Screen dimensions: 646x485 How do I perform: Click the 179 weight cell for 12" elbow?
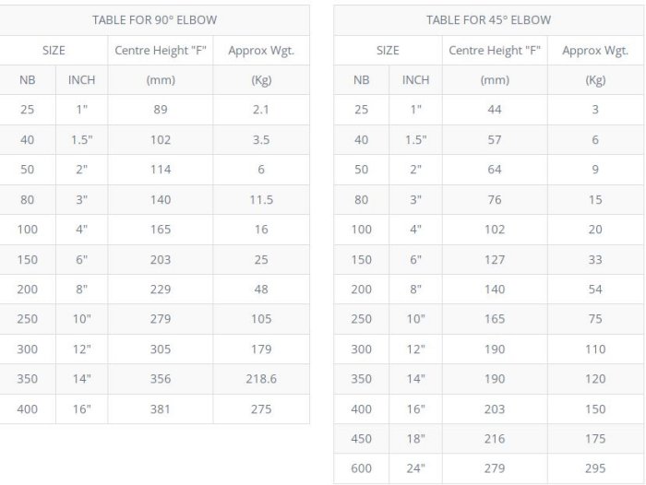point(261,349)
